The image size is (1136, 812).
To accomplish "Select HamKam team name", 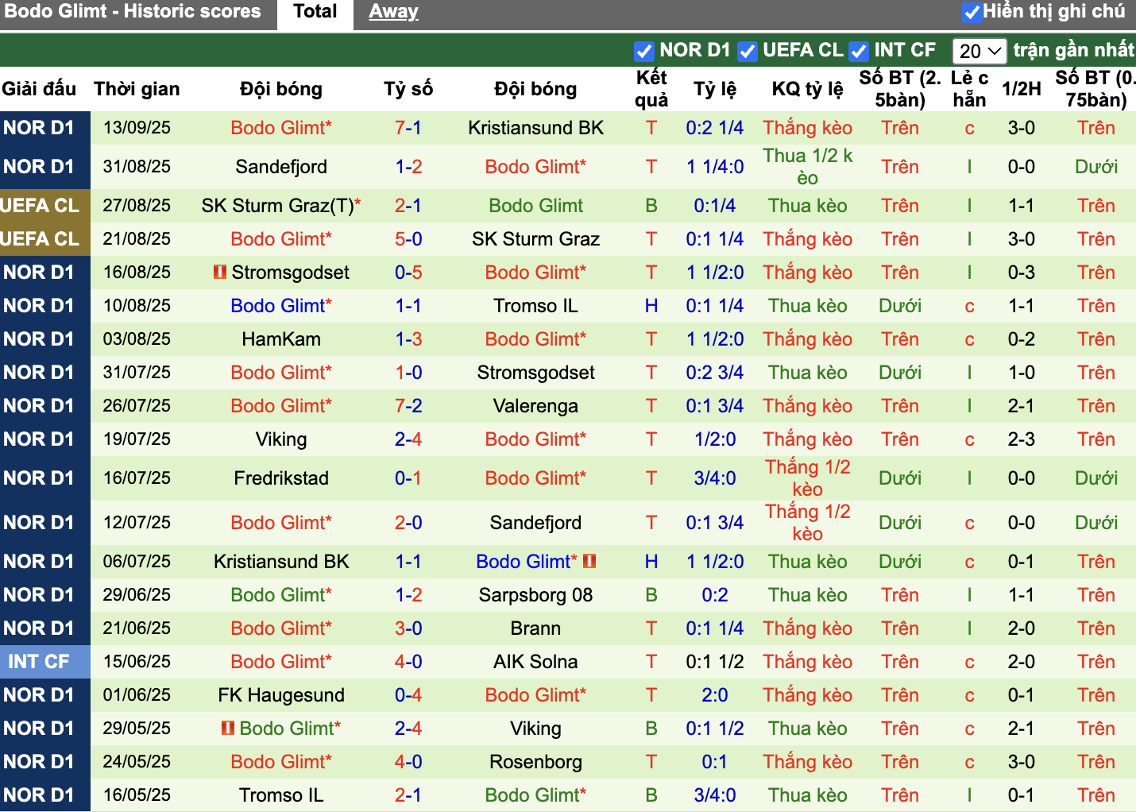I will click(x=281, y=339).
